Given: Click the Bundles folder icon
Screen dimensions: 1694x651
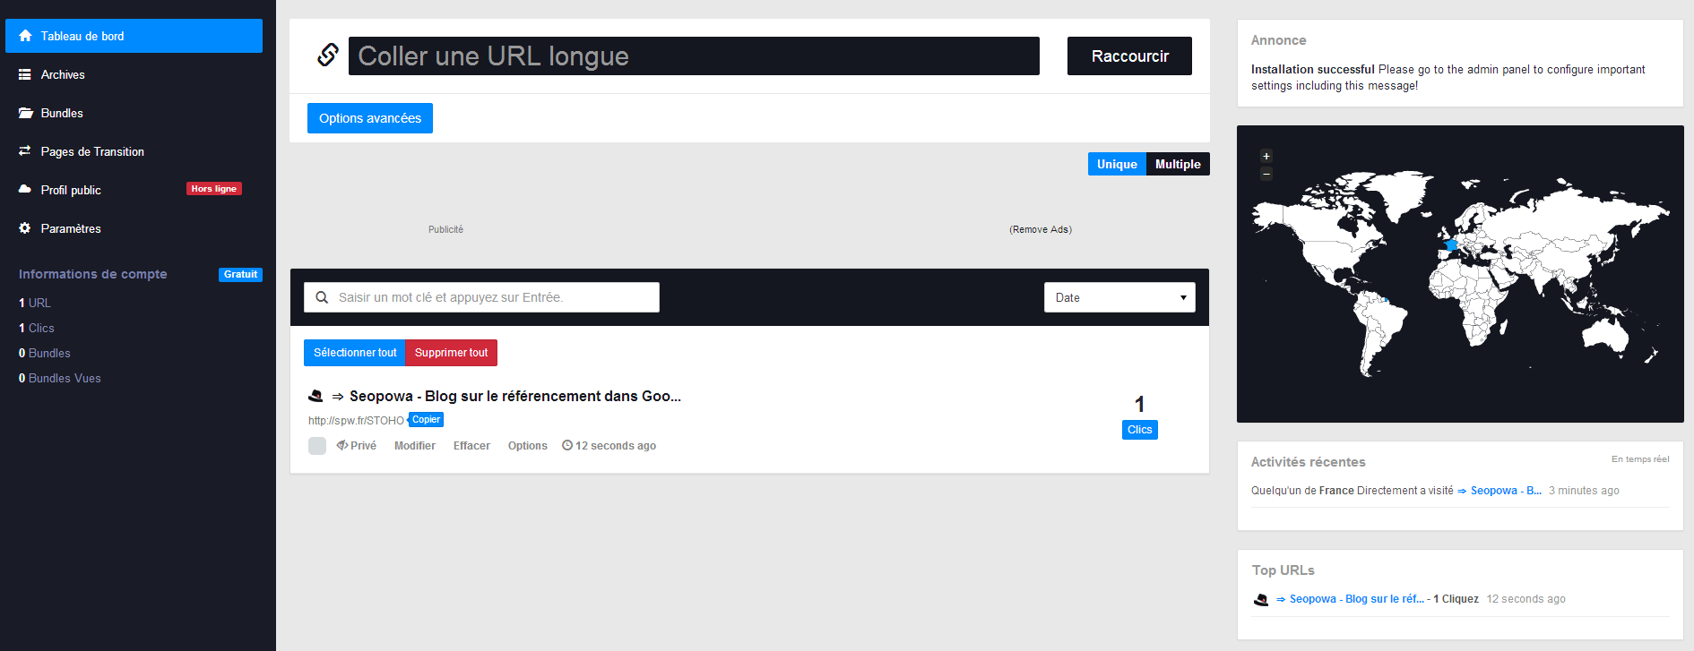Looking at the screenshot, I should 25,114.
